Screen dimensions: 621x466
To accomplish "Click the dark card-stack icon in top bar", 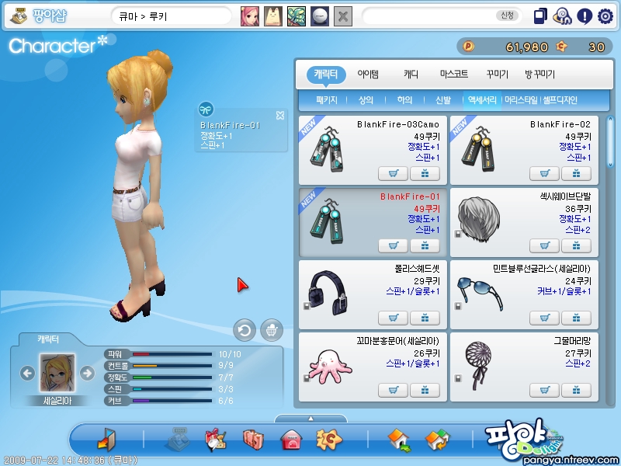I will tap(540, 16).
